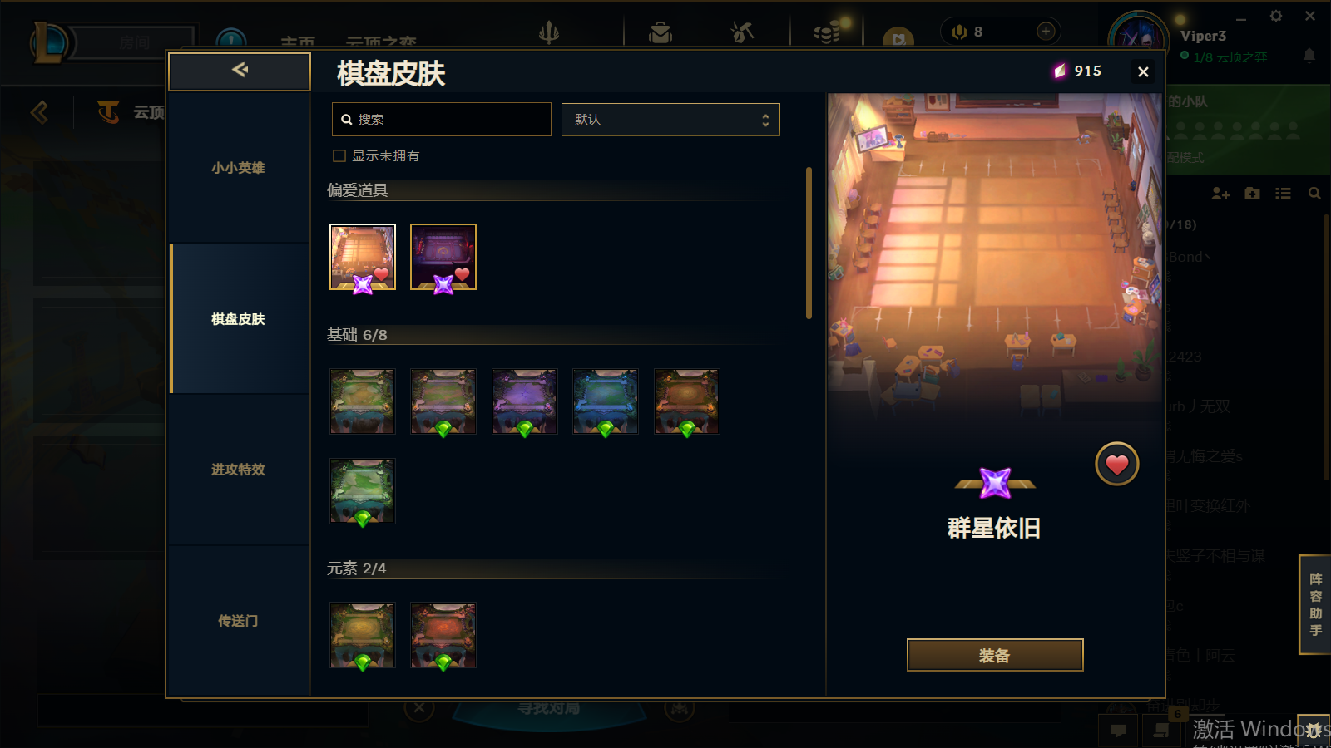Switch to the 进攻特效 tab
1331x748 pixels.
238,470
